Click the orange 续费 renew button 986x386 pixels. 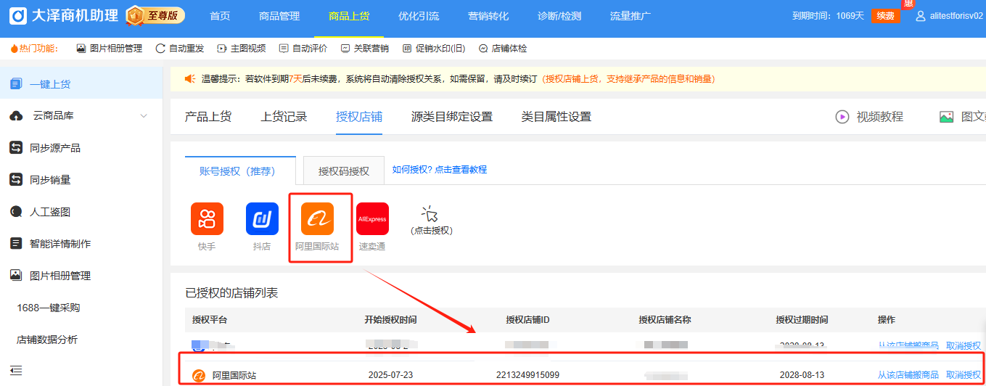(x=885, y=16)
